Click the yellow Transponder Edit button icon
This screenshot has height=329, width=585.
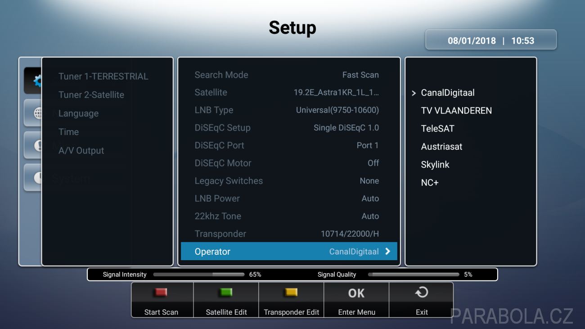(x=291, y=293)
